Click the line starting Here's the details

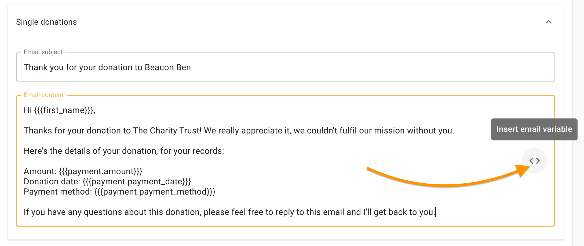click(x=123, y=151)
